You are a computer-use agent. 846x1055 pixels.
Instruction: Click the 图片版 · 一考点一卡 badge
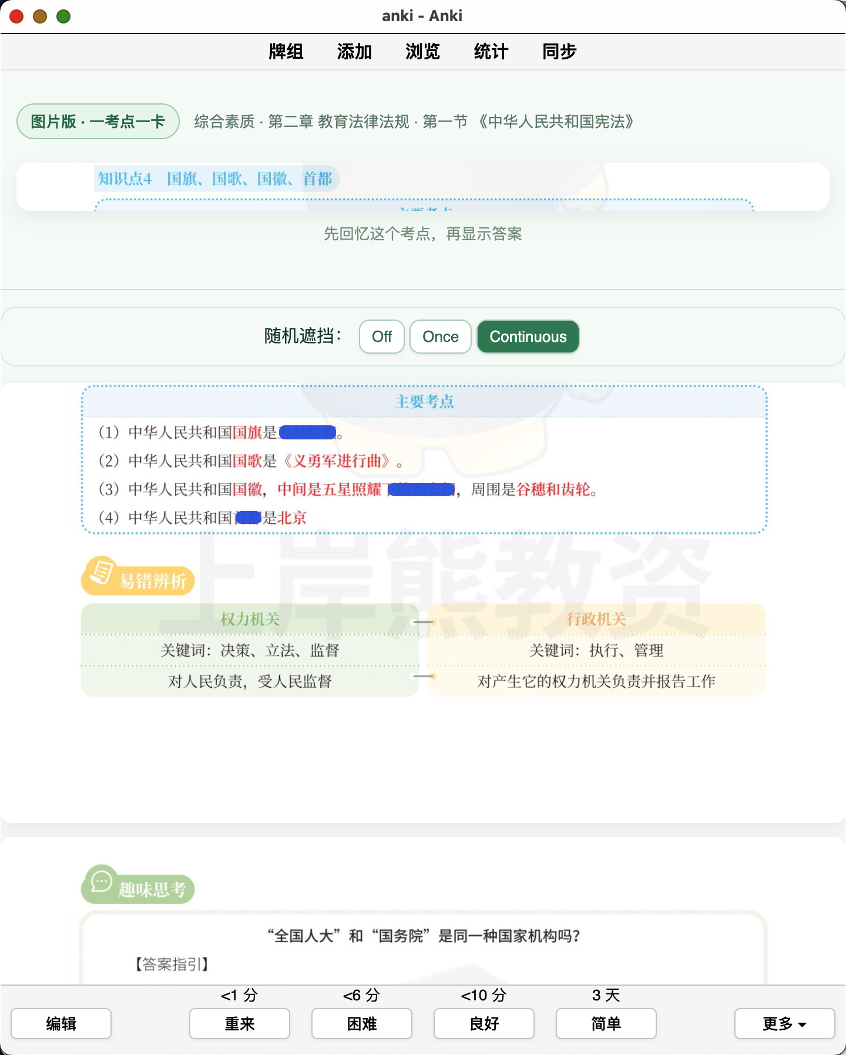(x=98, y=122)
